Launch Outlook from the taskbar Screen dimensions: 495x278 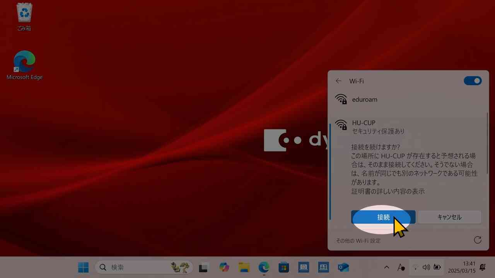pyautogui.click(x=343, y=267)
